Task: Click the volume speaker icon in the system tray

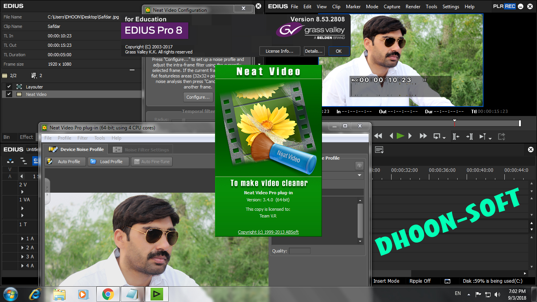Action: tap(498, 294)
